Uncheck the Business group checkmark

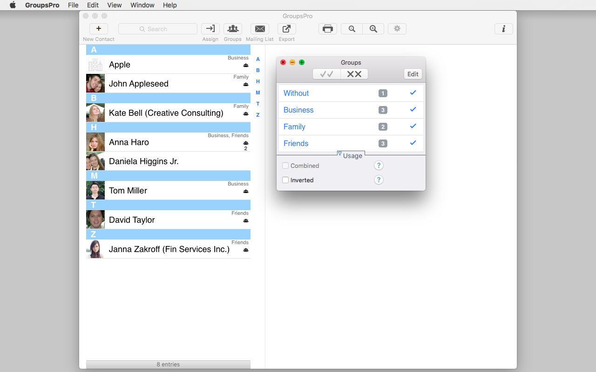click(413, 110)
